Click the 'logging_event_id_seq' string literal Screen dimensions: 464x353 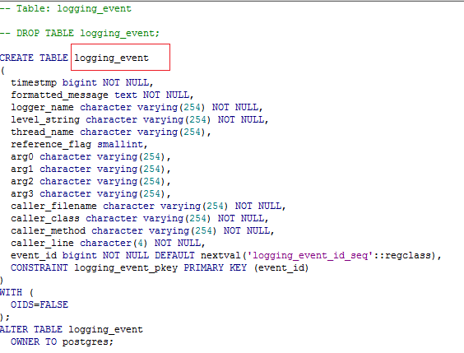[310, 256]
